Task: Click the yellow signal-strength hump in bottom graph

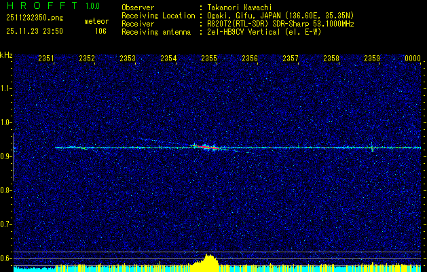Action: click(206, 262)
